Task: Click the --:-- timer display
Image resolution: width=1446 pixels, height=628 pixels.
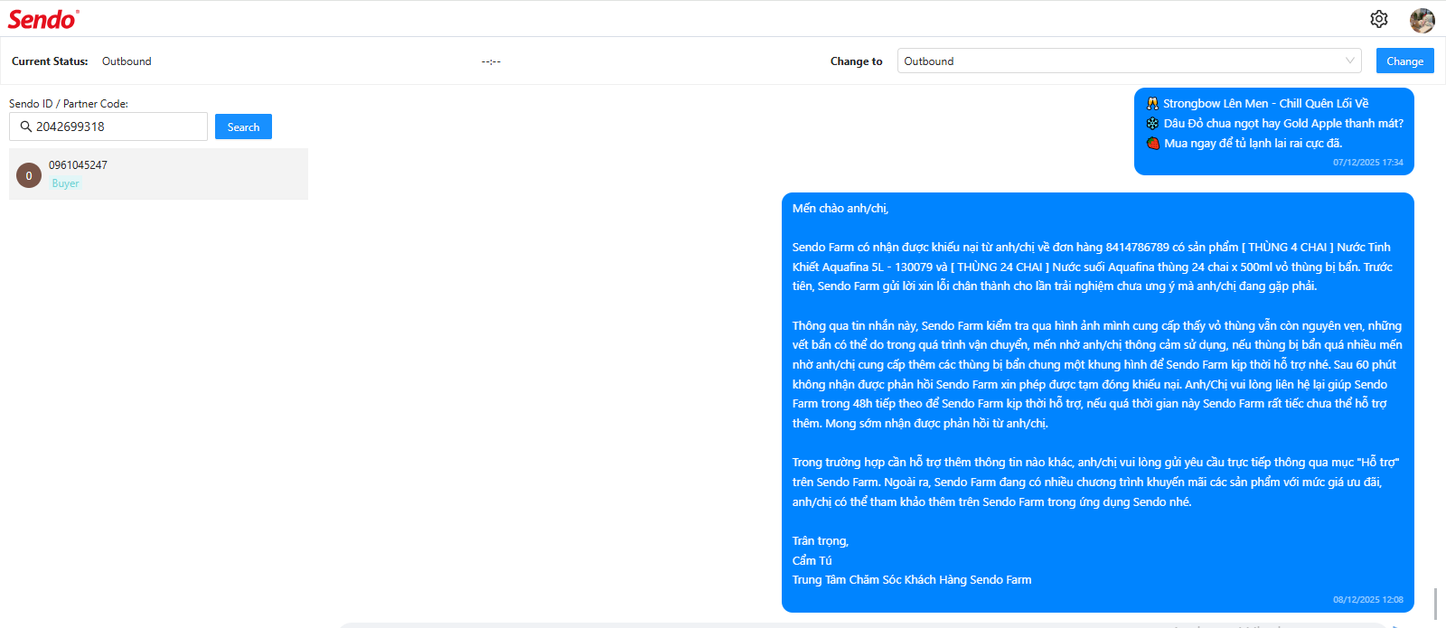Action: (491, 61)
